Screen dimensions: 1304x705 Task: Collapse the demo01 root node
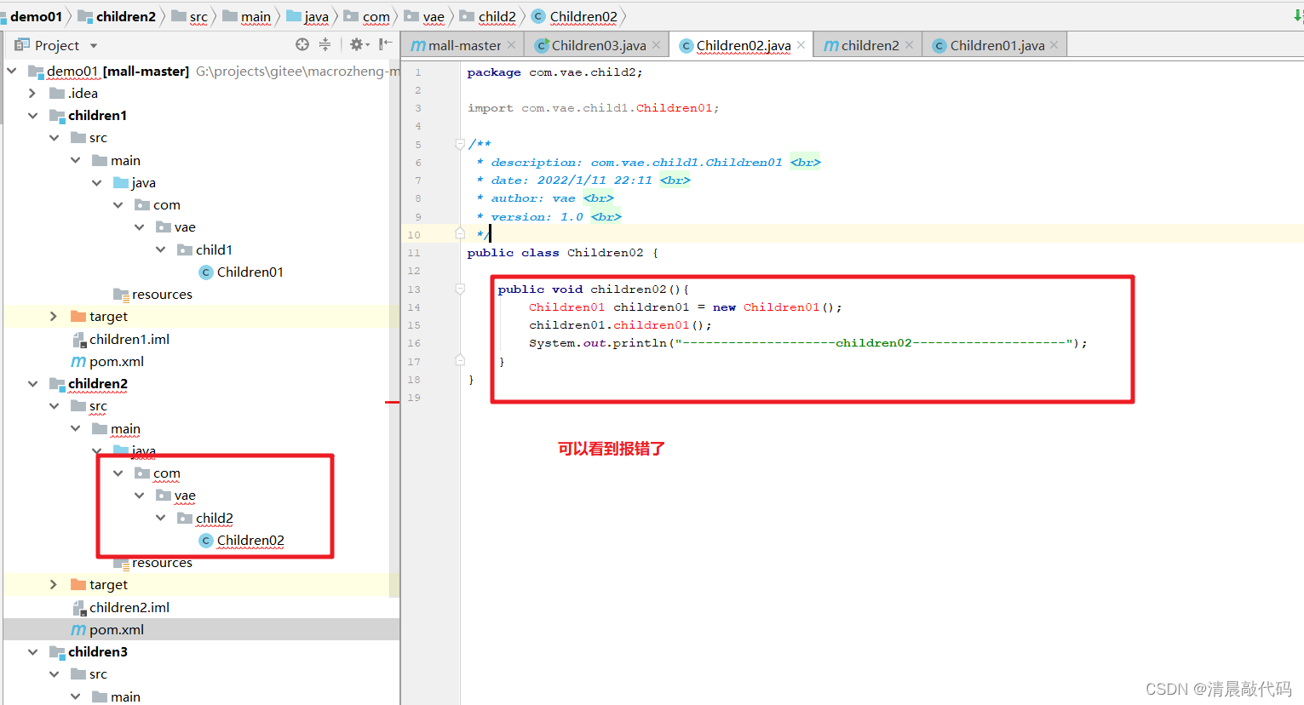point(12,71)
